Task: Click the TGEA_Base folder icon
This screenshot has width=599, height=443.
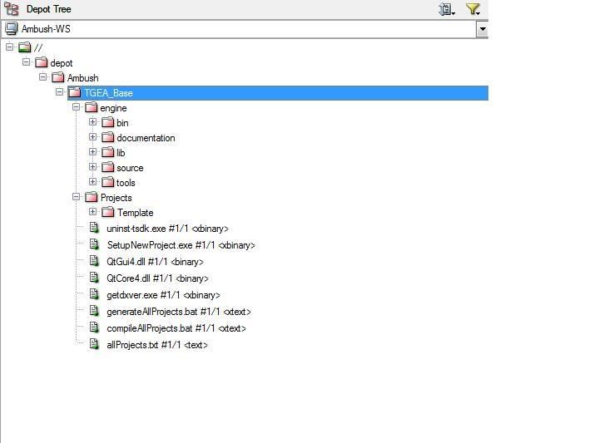Action: tap(75, 93)
